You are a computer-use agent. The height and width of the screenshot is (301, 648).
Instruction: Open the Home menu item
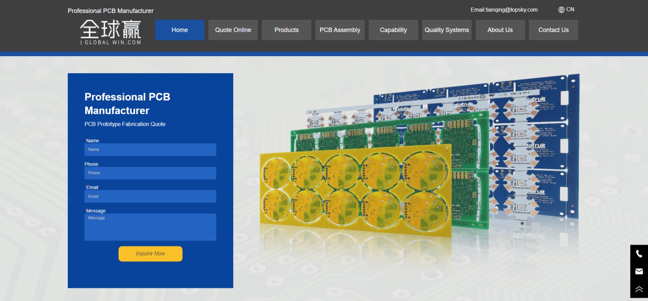180,30
